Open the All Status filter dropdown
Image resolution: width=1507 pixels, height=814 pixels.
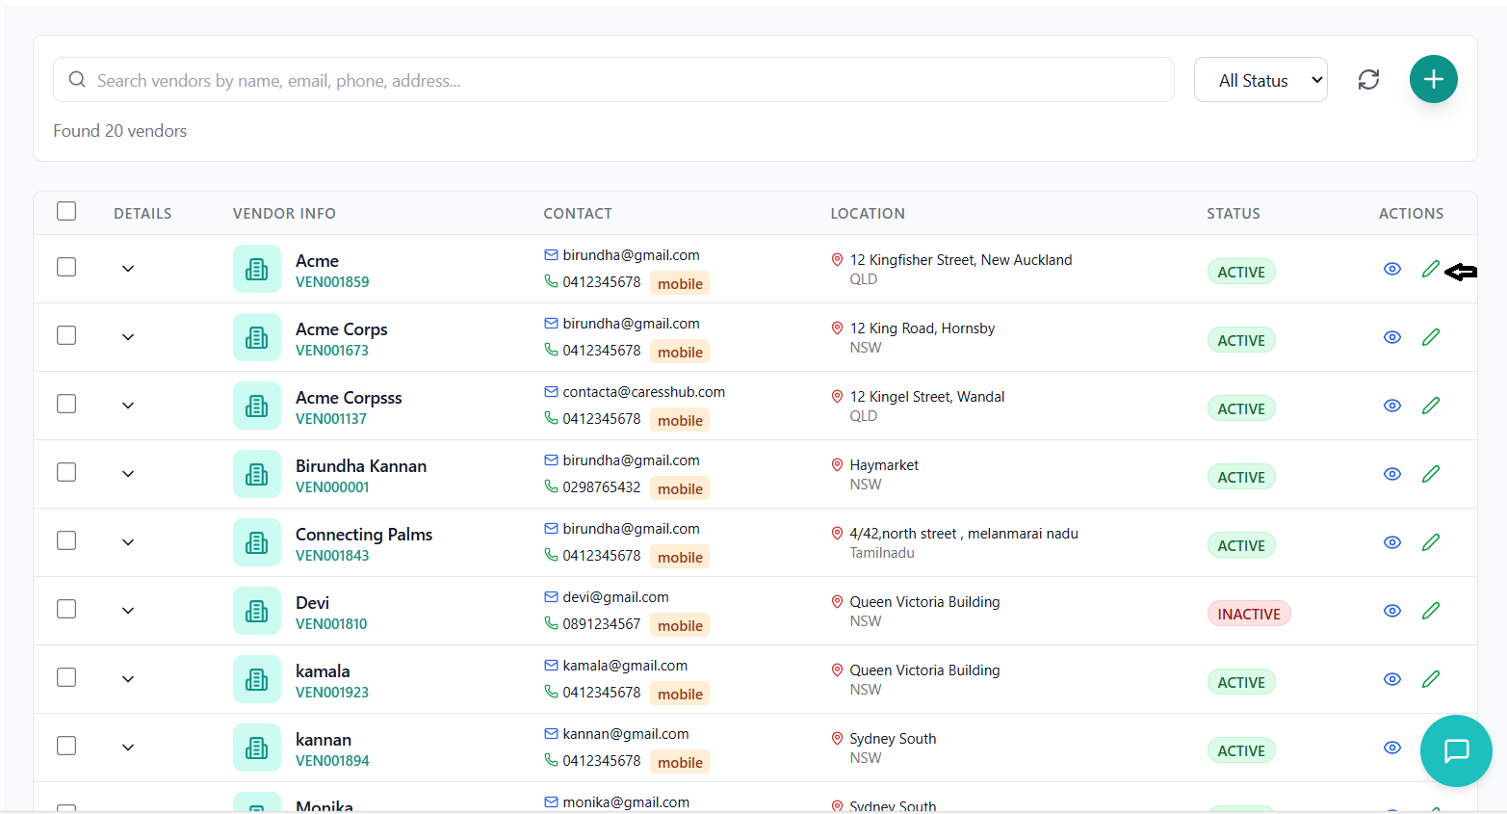[x=1260, y=79]
